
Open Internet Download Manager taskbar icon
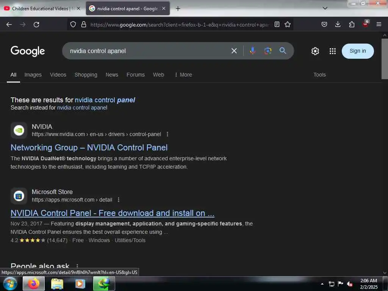[x=104, y=283]
